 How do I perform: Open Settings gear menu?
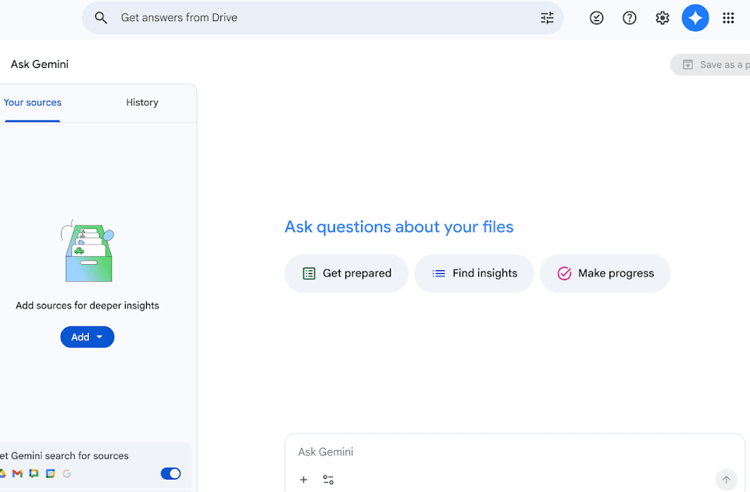tap(662, 18)
